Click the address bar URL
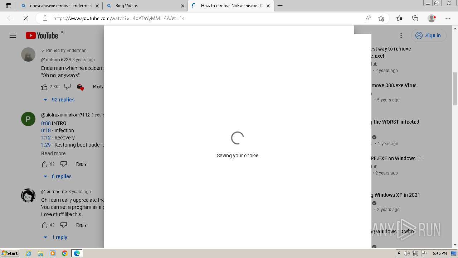Screen dimensions: 458x258 (x=119, y=18)
